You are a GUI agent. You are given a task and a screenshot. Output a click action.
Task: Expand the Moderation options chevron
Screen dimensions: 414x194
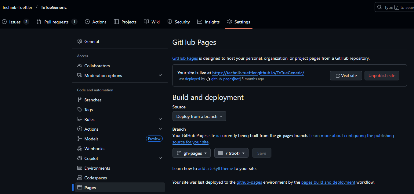[160, 76]
